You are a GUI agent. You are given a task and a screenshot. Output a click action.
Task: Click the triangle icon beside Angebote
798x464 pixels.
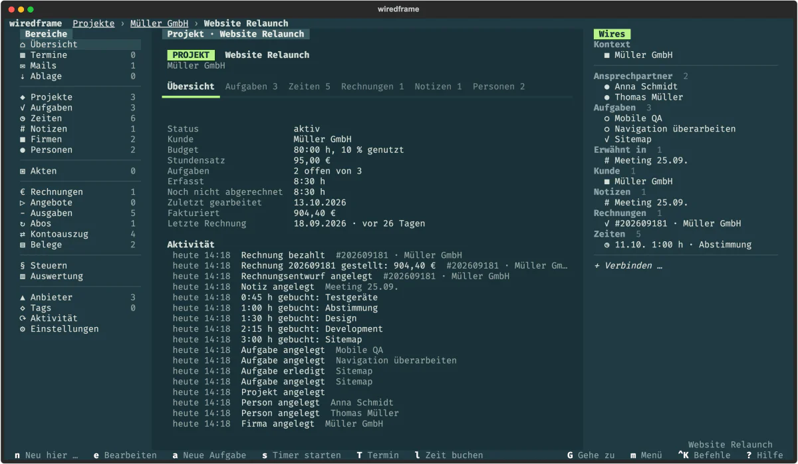point(23,203)
